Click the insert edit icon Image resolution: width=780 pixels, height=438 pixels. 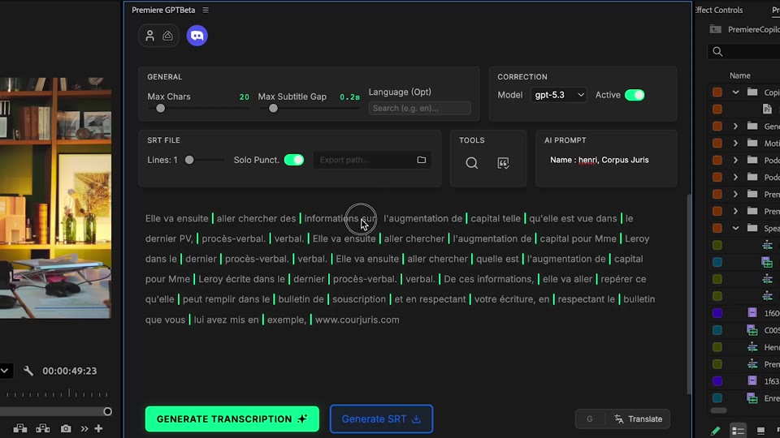point(20,428)
